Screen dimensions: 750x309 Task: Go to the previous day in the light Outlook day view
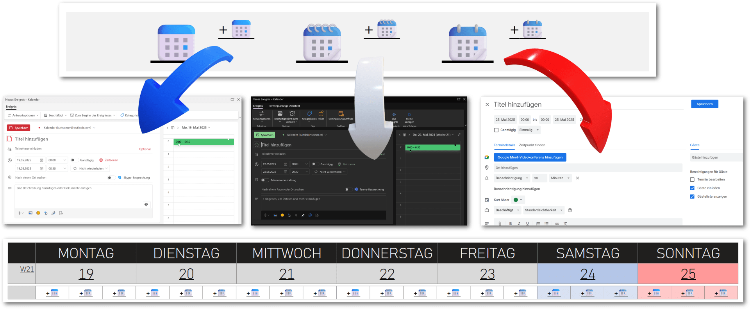(x=168, y=128)
